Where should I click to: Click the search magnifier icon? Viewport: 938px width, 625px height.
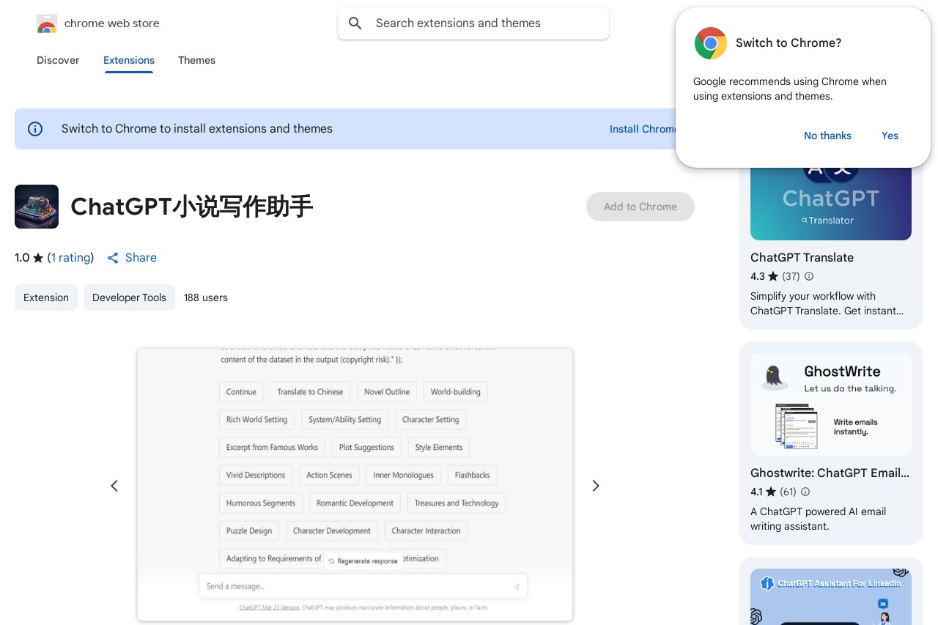(355, 23)
